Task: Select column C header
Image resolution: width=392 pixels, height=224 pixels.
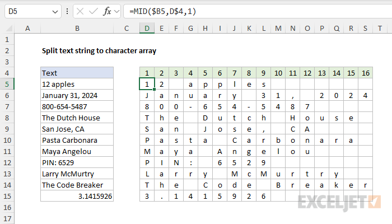Action: tap(127, 28)
